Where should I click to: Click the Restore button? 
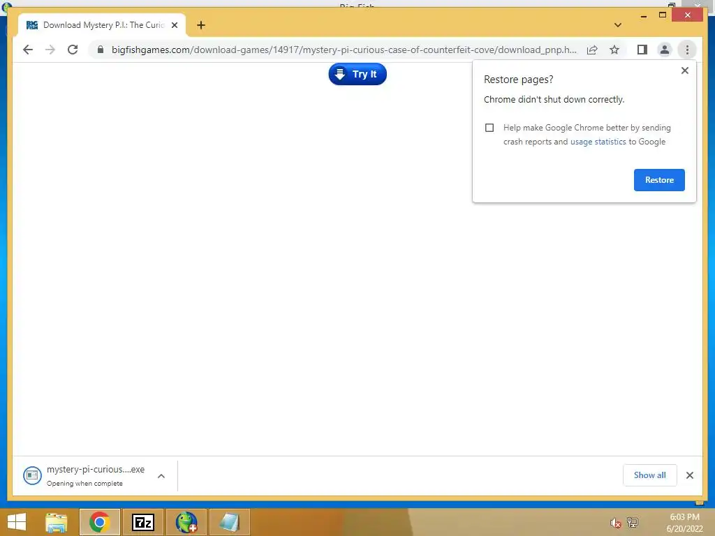click(659, 180)
